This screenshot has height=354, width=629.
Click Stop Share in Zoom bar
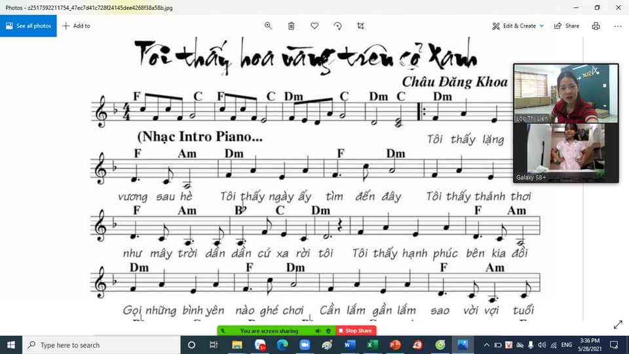pyautogui.click(x=355, y=330)
